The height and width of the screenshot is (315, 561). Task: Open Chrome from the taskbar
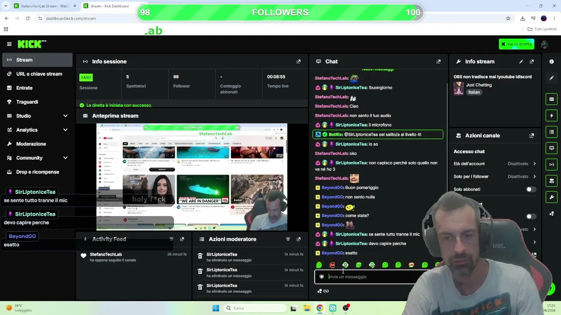[320, 308]
